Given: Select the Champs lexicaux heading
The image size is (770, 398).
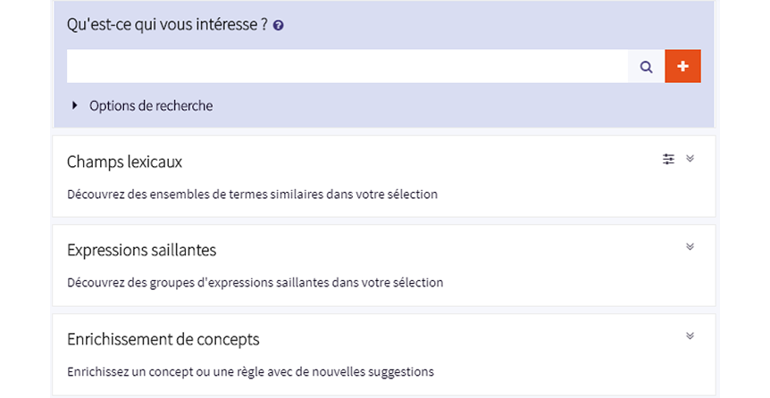Looking at the screenshot, I should tap(125, 162).
